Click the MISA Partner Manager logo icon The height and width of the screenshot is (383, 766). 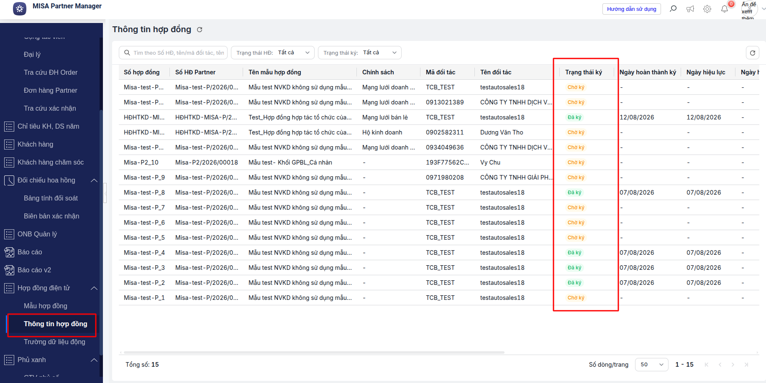(x=20, y=8)
